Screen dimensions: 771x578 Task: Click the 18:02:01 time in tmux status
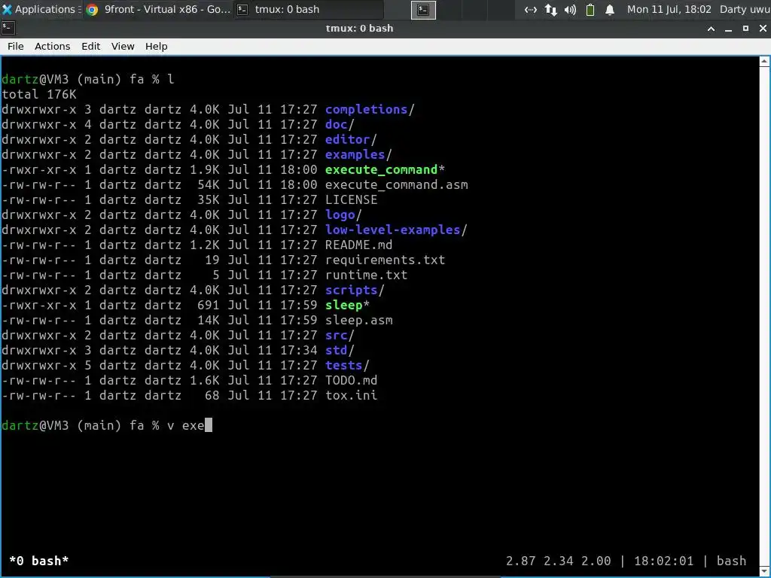tap(663, 561)
